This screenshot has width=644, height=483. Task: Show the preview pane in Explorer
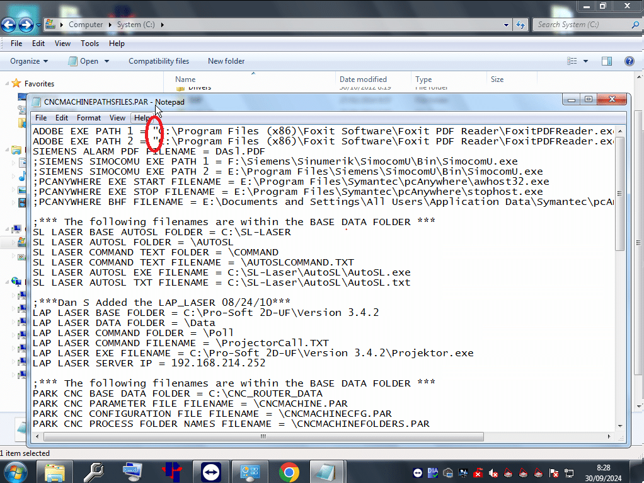(x=606, y=61)
